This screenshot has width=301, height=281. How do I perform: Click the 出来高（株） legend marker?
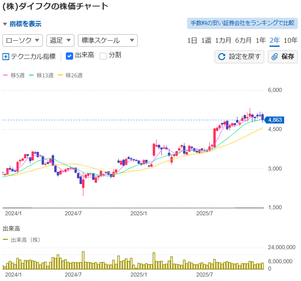click(x=6, y=240)
